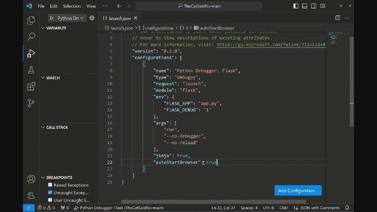The height and width of the screenshot is (212, 377).
Task: Click the editor horizontal scrollbar thumb
Action: pyautogui.click(x=213, y=201)
